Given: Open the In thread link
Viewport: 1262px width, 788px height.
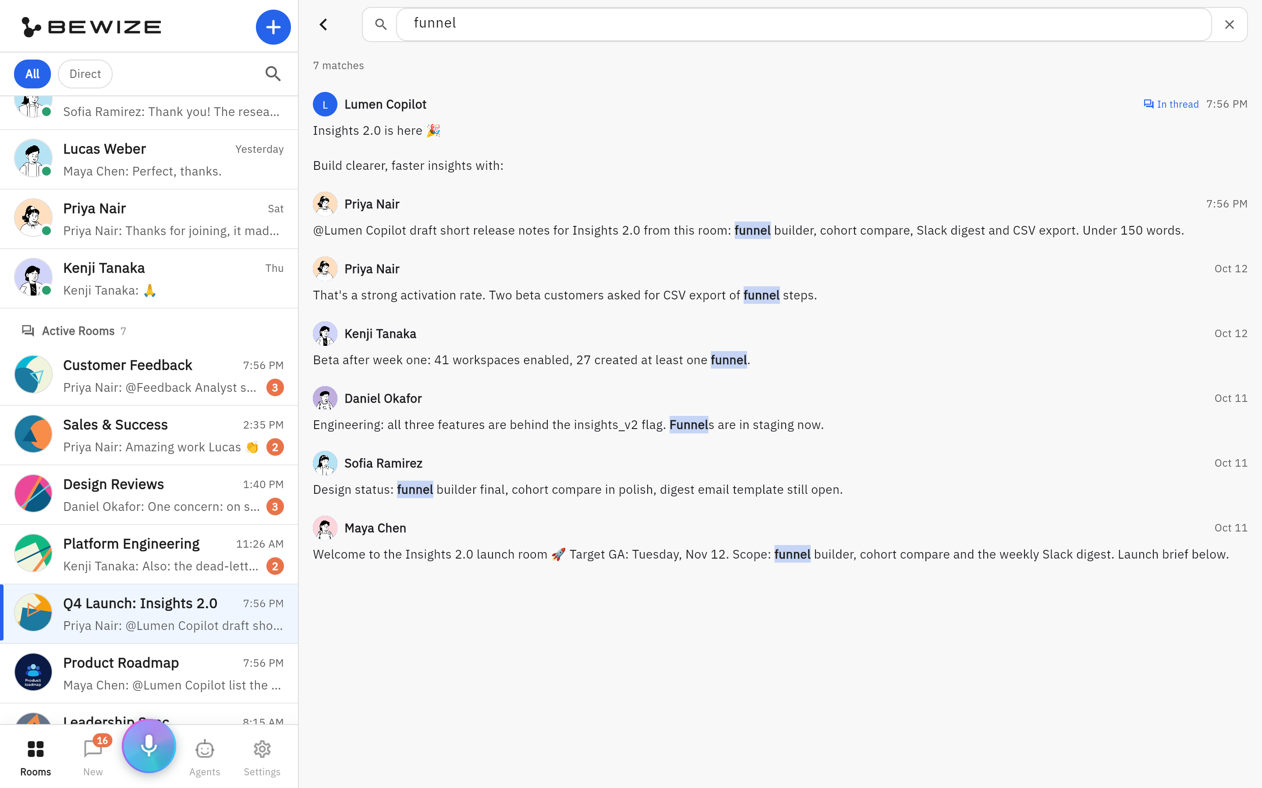Looking at the screenshot, I should [1171, 104].
